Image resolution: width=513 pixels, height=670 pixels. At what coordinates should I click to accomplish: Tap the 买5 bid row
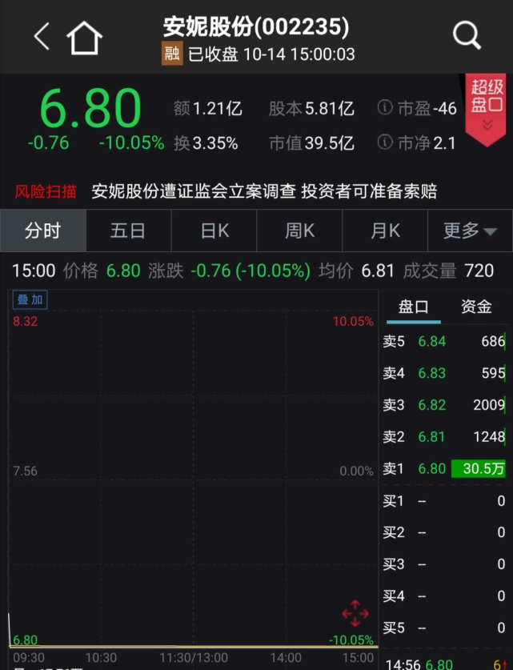(x=444, y=628)
